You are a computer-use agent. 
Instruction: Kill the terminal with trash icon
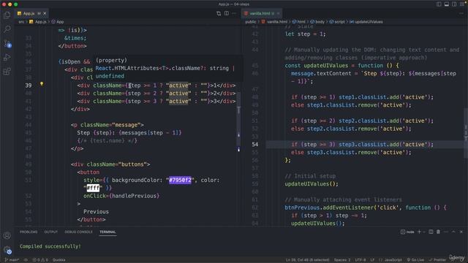tap(438, 232)
